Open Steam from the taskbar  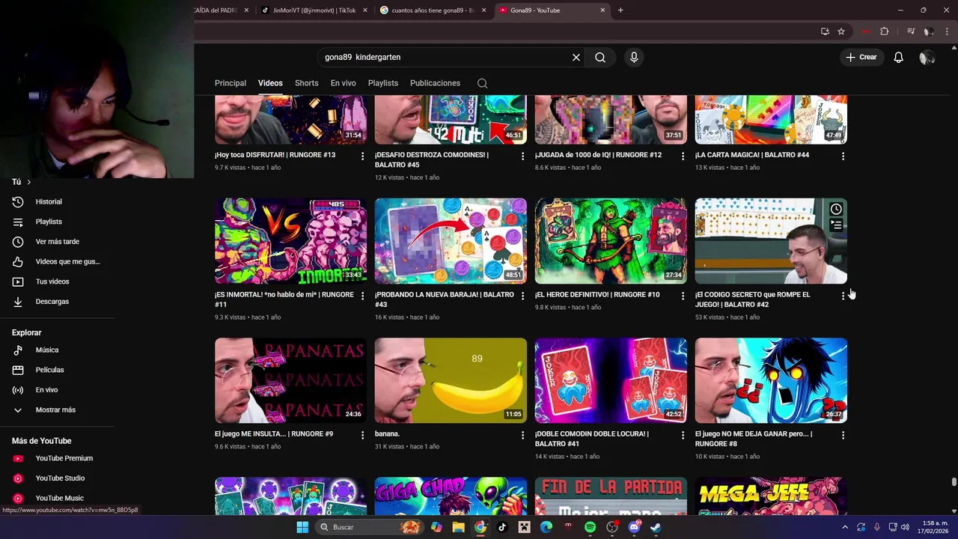tap(656, 527)
